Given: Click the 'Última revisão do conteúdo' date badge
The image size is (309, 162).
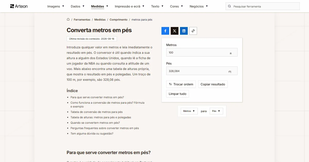Looking at the screenshot, I should click(92, 39).
